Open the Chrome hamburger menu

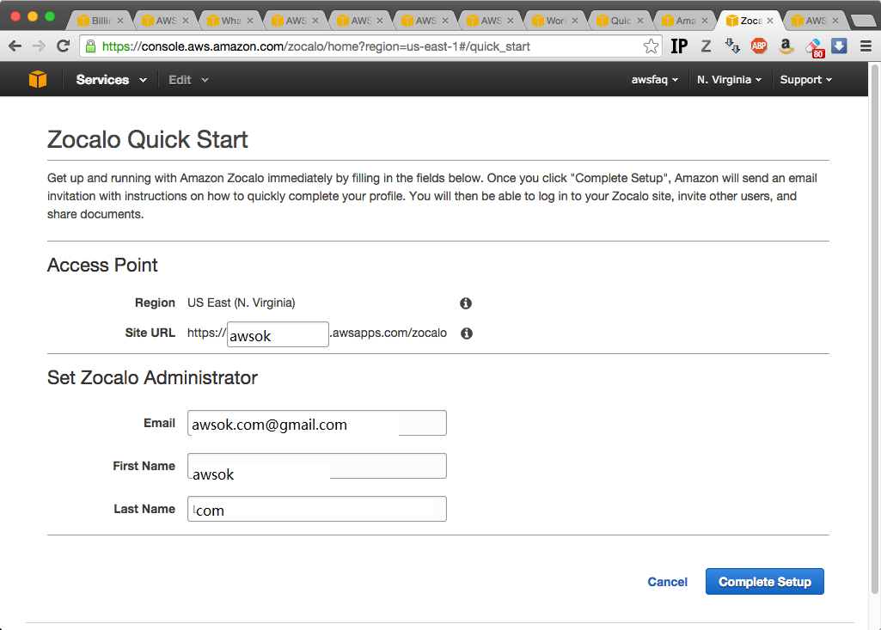tap(866, 46)
